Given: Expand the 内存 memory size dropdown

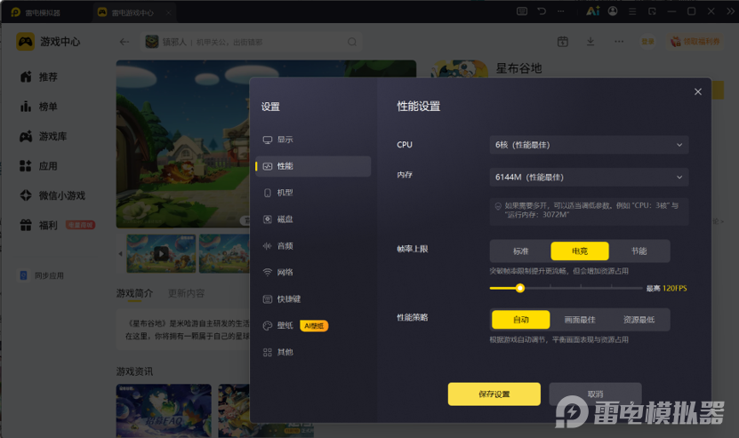Looking at the screenshot, I should 589,177.
